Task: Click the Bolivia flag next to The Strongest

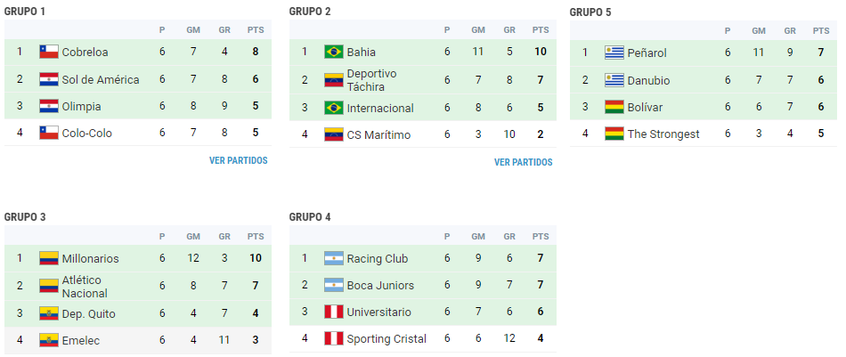Action: pos(614,134)
